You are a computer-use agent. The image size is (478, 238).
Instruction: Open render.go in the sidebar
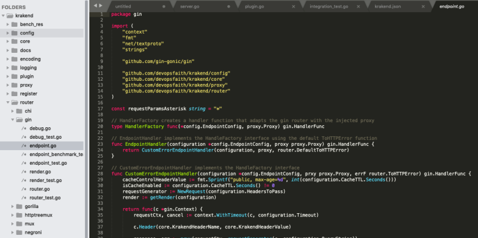click(x=40, y=172)
